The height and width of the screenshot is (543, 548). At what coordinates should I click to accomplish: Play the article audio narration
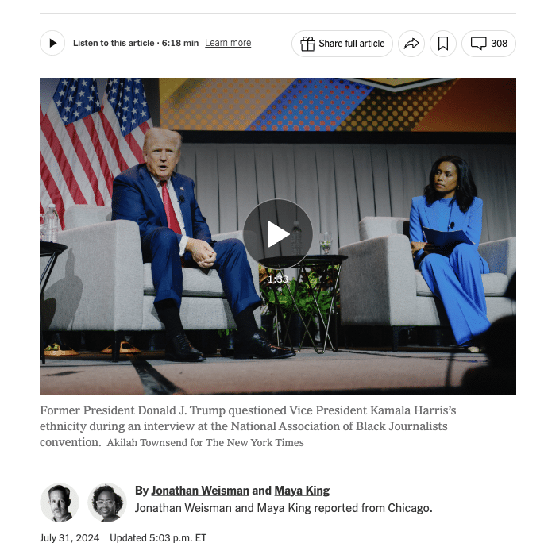(x=52, y=43)
